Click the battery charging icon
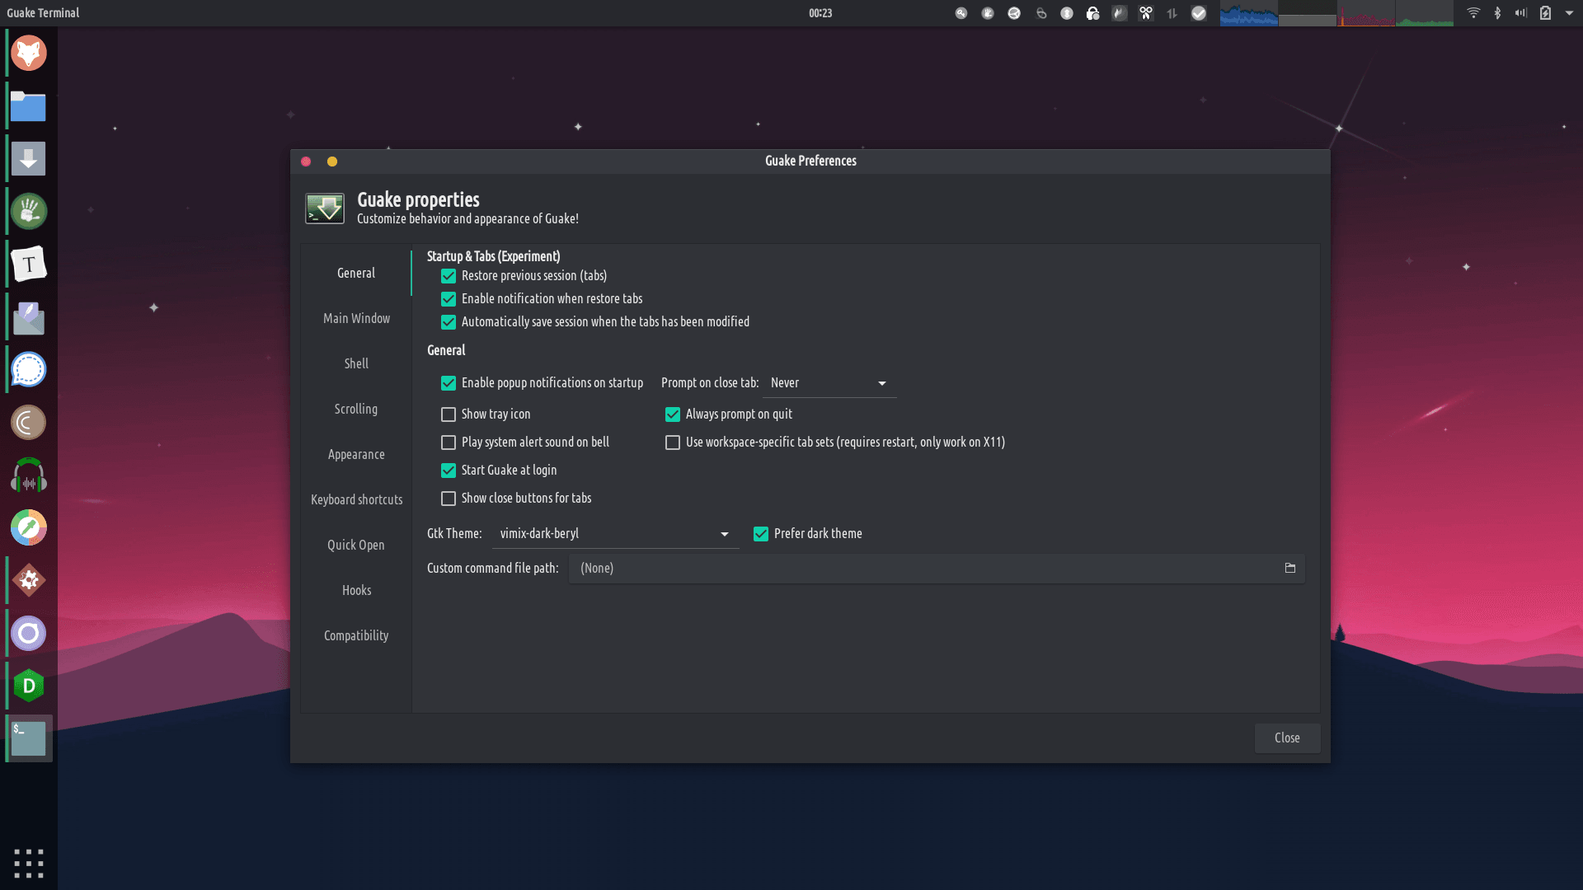This screenshot has width=1583, height=890. point(1546,13)
